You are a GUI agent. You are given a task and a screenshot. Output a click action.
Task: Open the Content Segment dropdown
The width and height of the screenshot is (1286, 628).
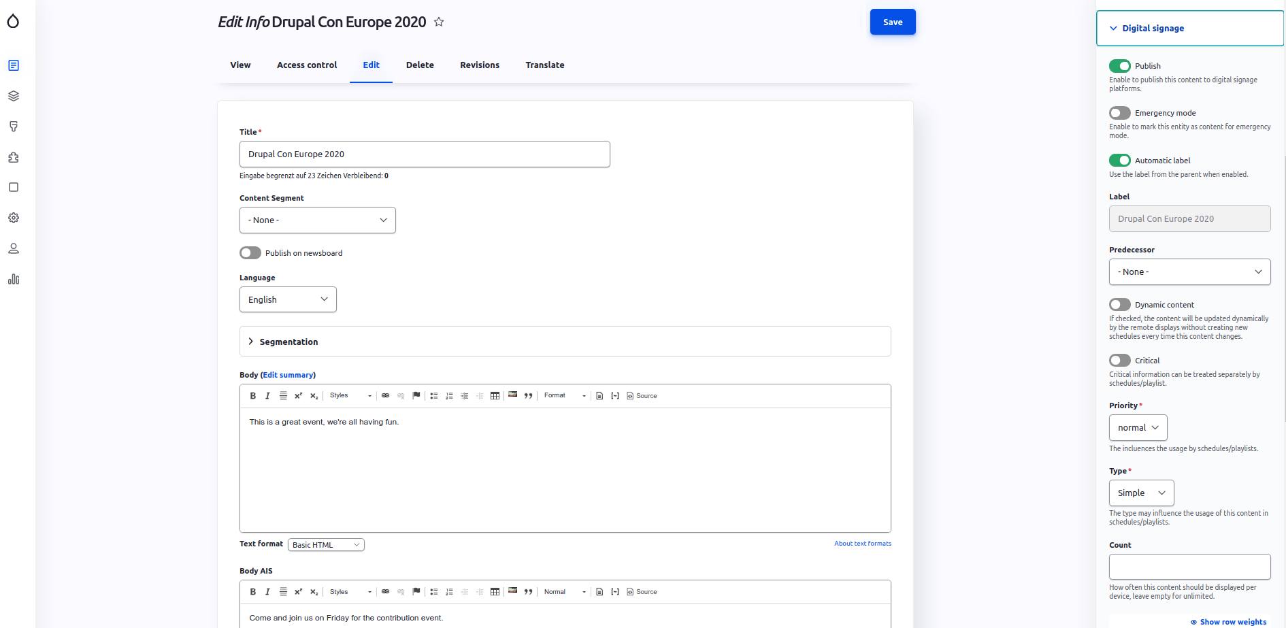317,220
